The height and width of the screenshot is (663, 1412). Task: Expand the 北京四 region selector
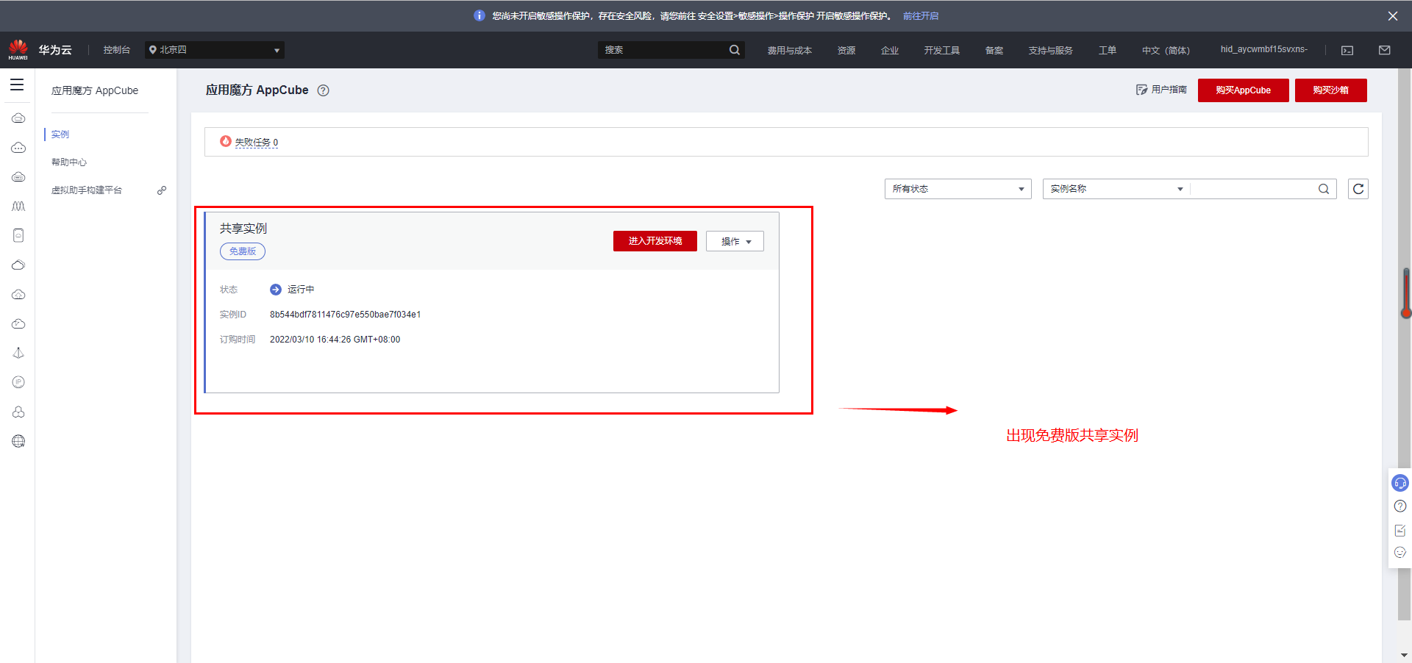215,50
